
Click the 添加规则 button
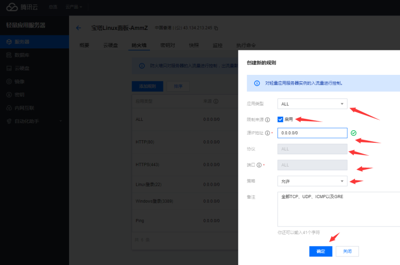(147, 86)
